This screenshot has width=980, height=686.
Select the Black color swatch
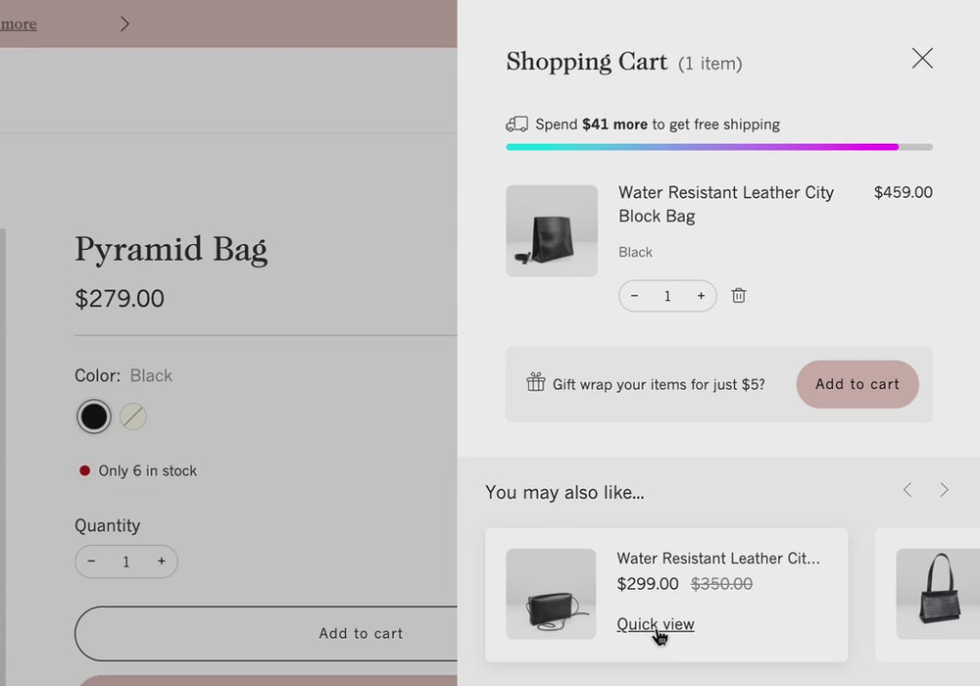click(94, 416)
